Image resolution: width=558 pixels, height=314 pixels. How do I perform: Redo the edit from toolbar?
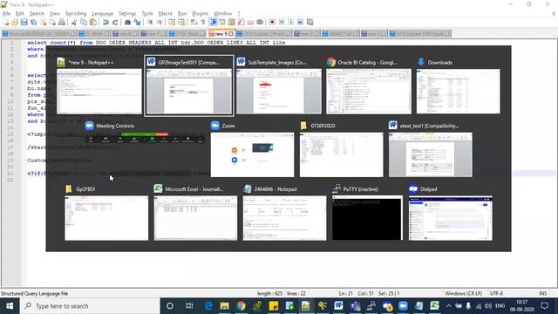(115, 23)
